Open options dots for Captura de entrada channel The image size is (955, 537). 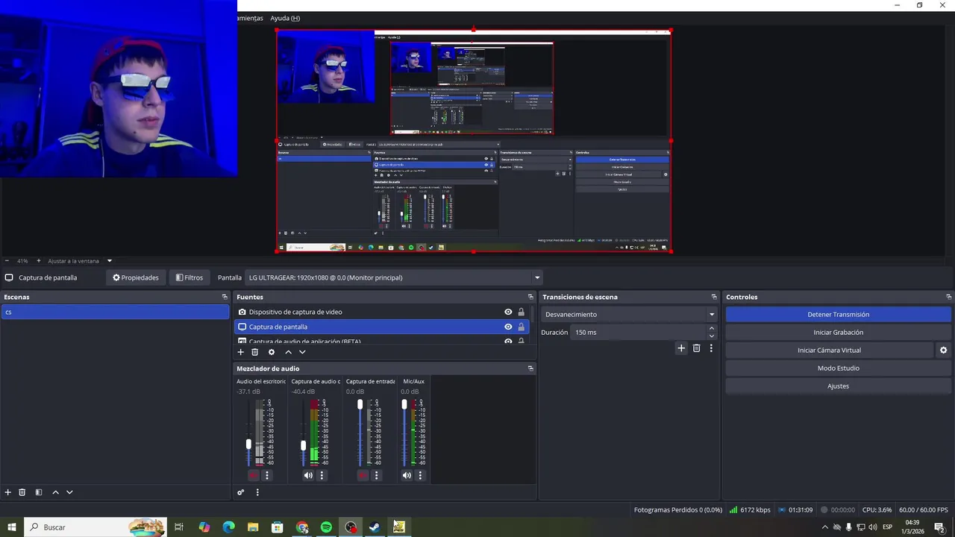377,475
